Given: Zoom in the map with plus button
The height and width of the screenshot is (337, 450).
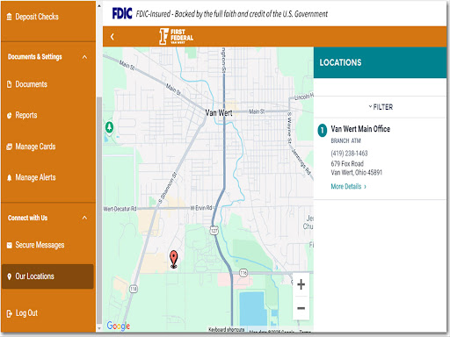Looking at the screenshot, I should tap(301, 284).
